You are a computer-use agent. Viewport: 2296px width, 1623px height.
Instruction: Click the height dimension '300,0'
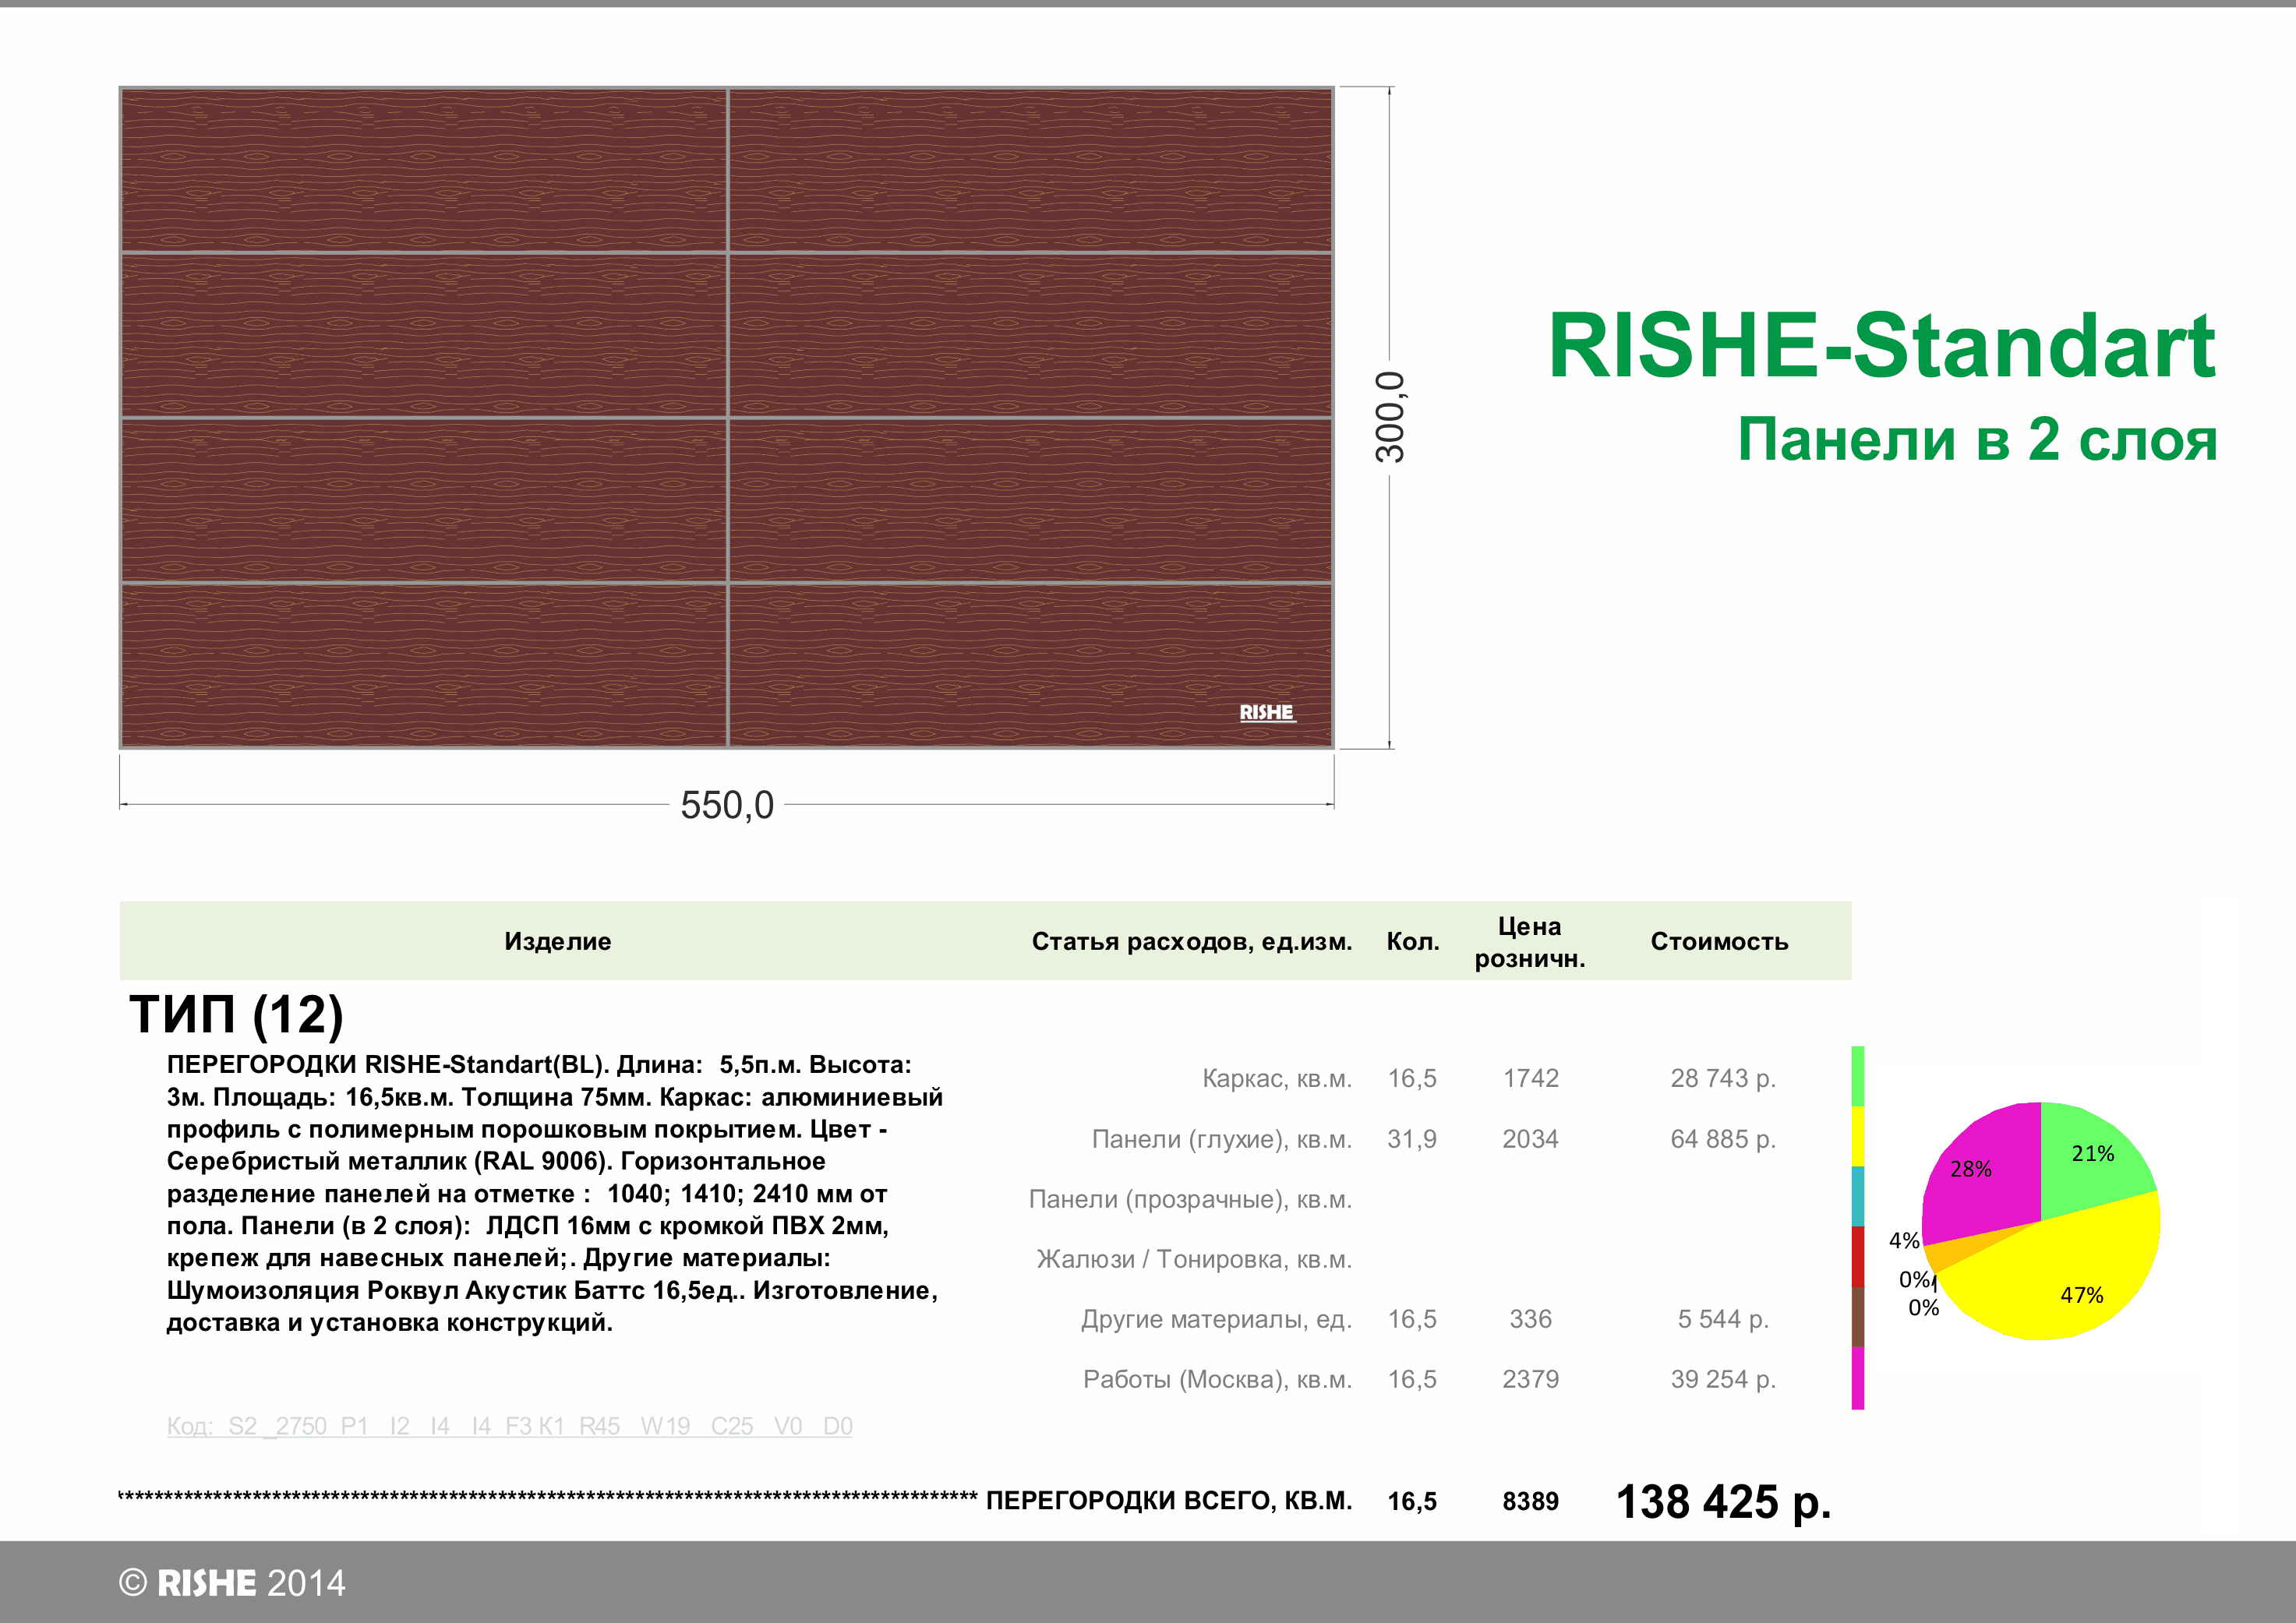coord(1391,417)
